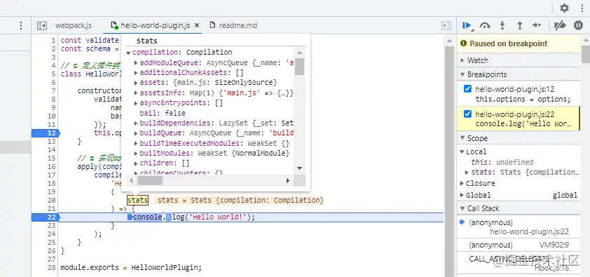Click popup scrollbar down arrow
This screenshot has height=277, width=590.
[299, 168]
